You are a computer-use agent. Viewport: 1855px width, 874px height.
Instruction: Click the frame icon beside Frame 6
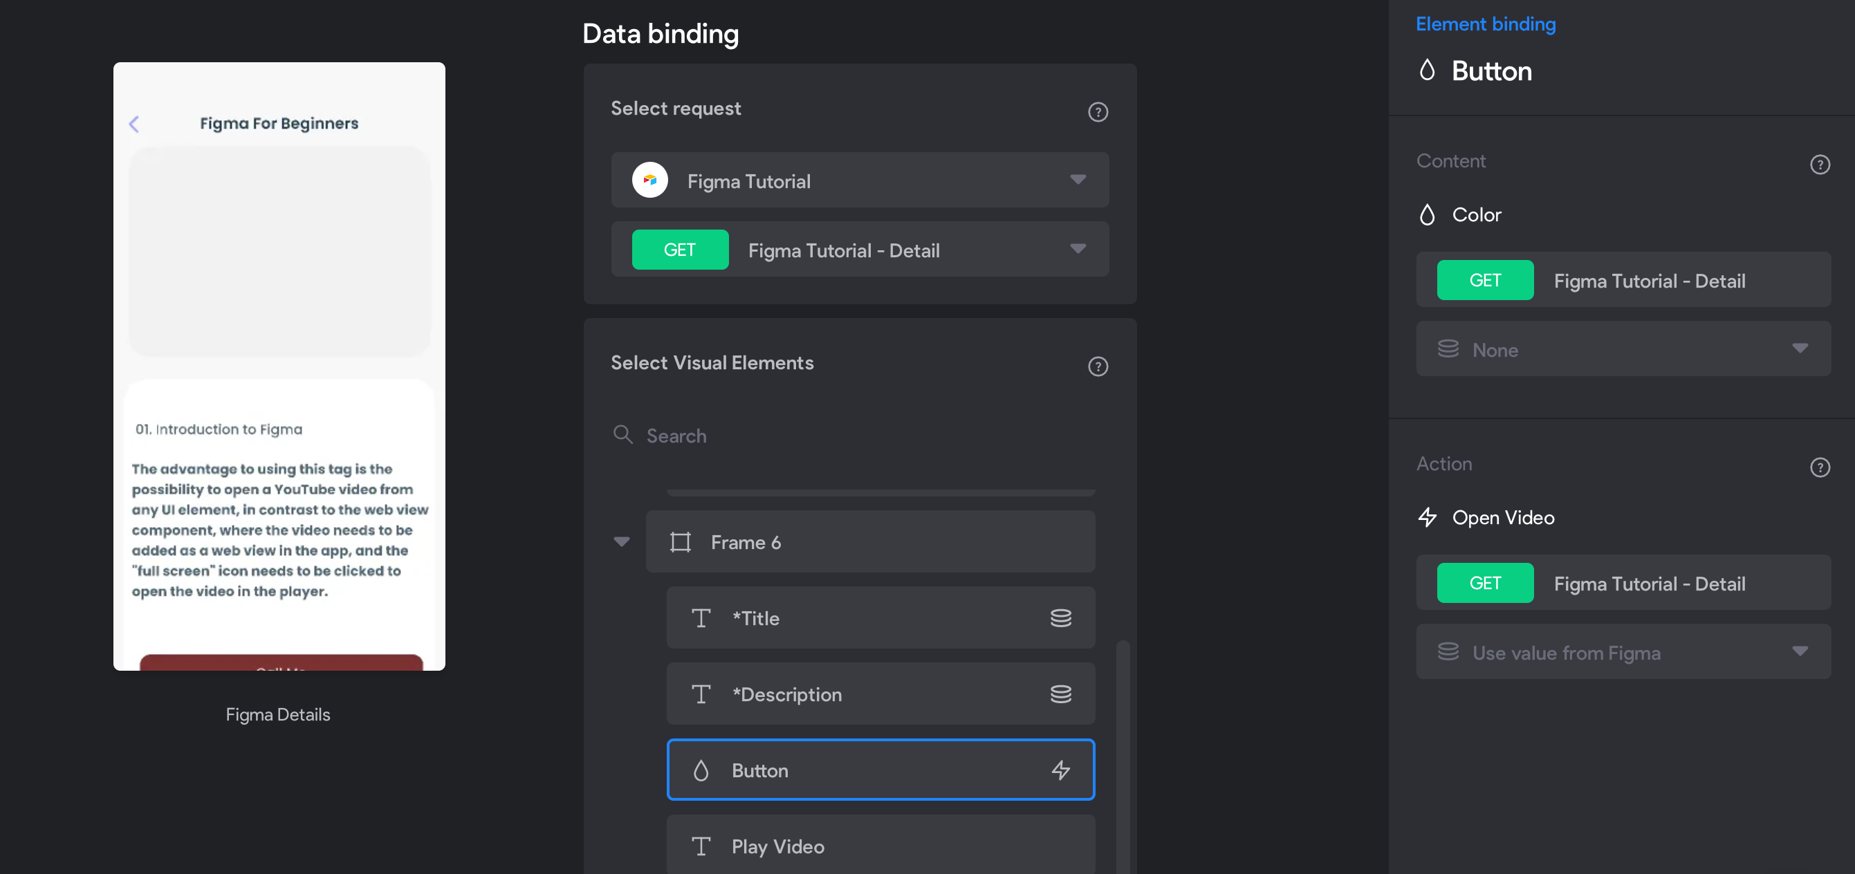[680, 542]
